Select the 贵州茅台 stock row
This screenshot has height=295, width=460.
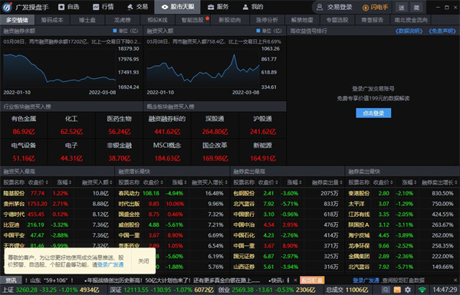pos(58,204)
